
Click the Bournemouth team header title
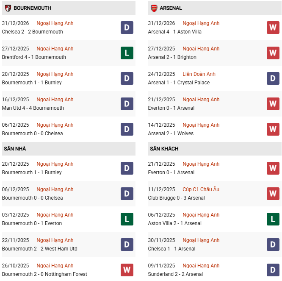33,8
